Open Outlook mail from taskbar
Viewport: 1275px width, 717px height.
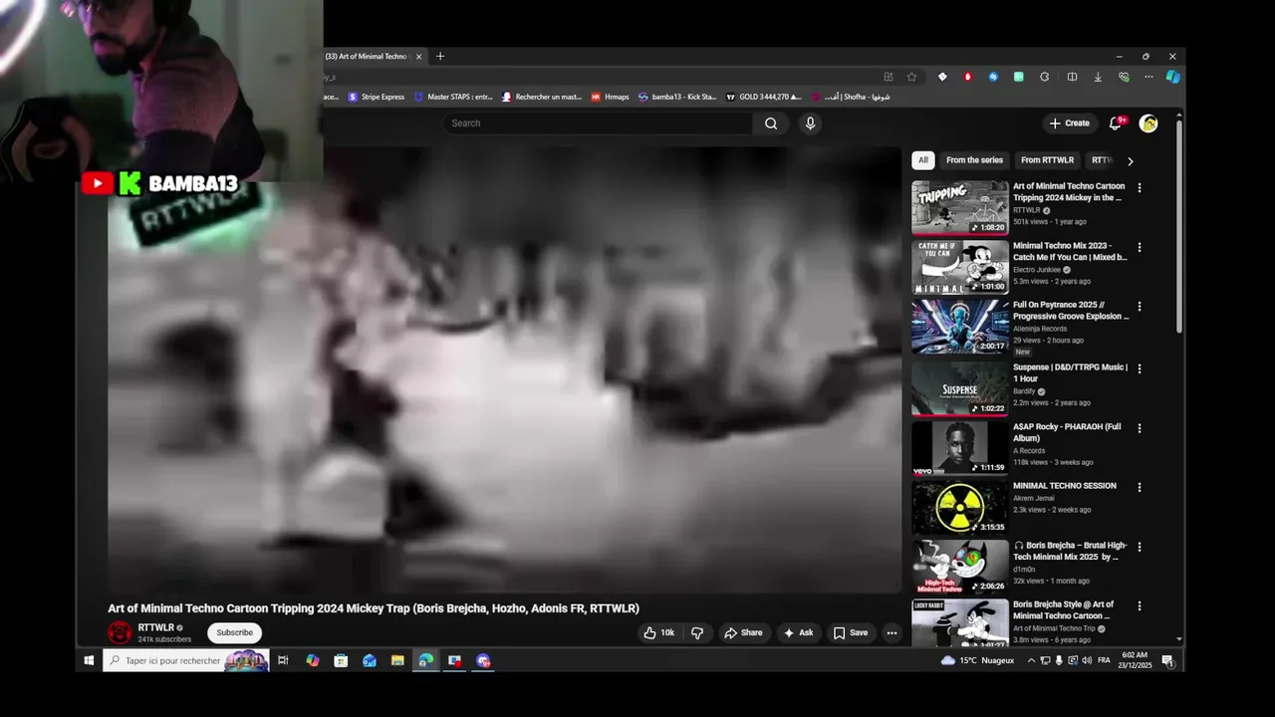(370, 660)
